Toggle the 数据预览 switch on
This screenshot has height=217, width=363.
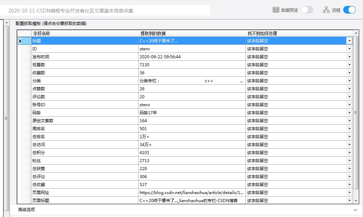click(x=307, y=10)
